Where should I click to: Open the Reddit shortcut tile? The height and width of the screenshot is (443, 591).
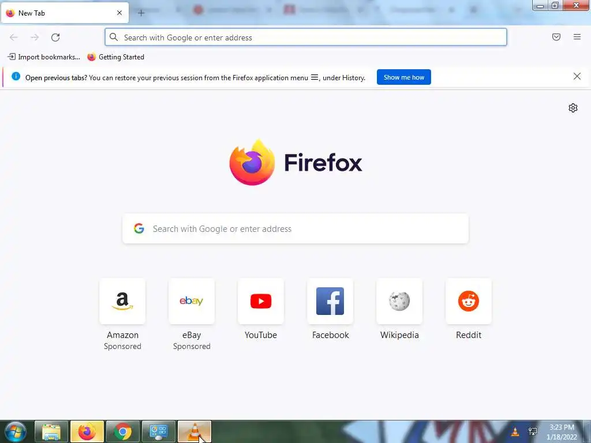469,309
